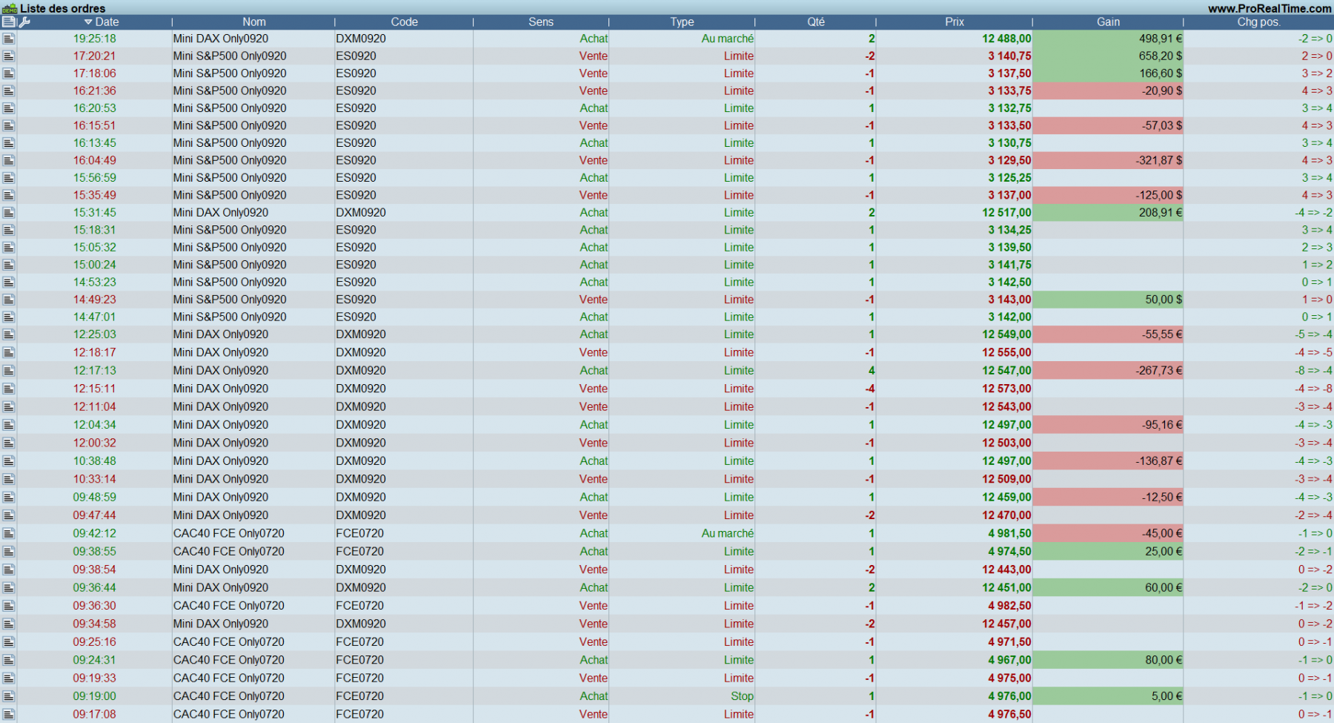Open details icon for the 15:35:49 order

coord(9,195)
